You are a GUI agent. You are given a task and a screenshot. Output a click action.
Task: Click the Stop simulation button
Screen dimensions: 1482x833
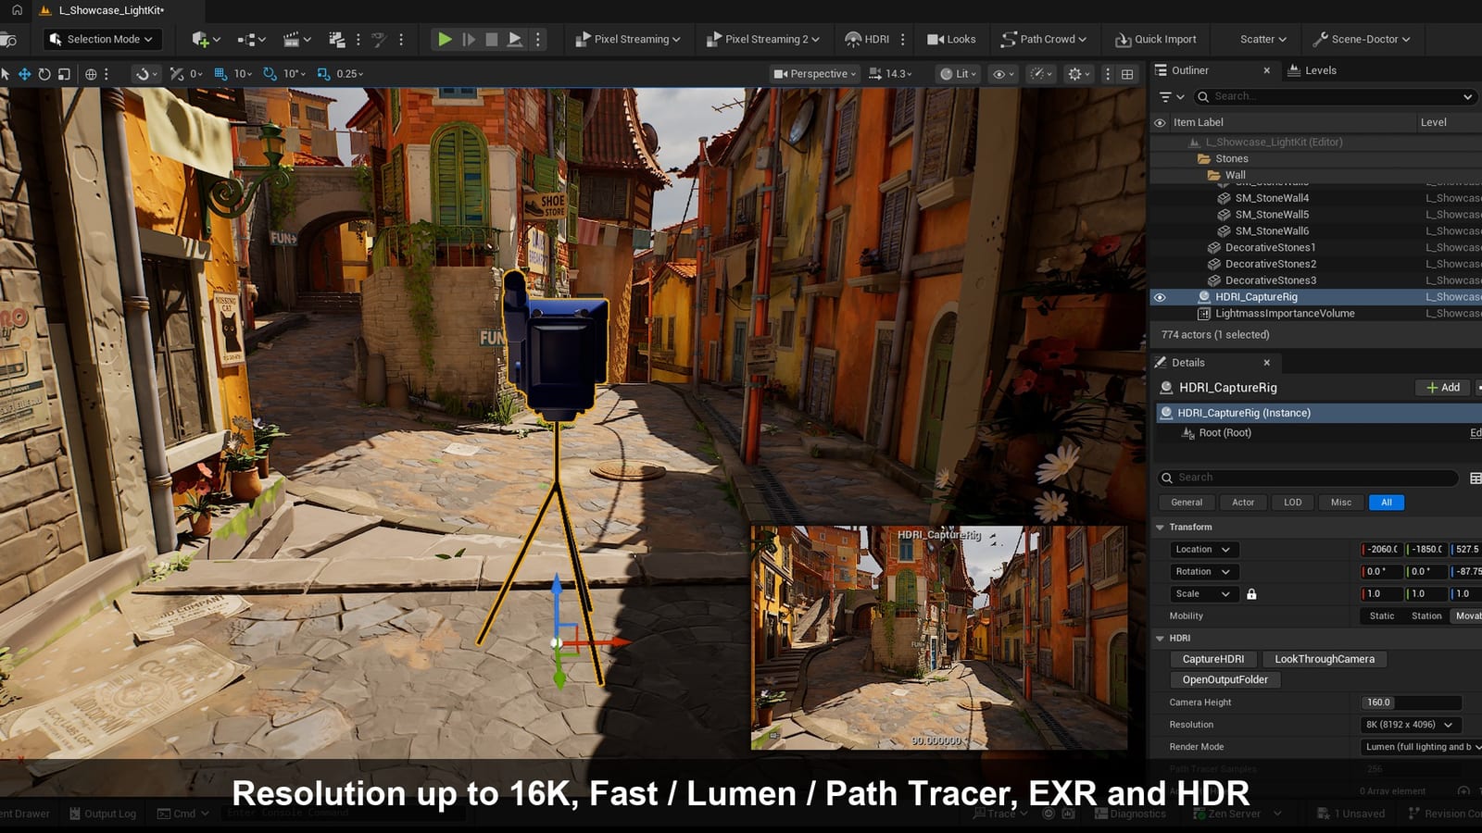492,39
